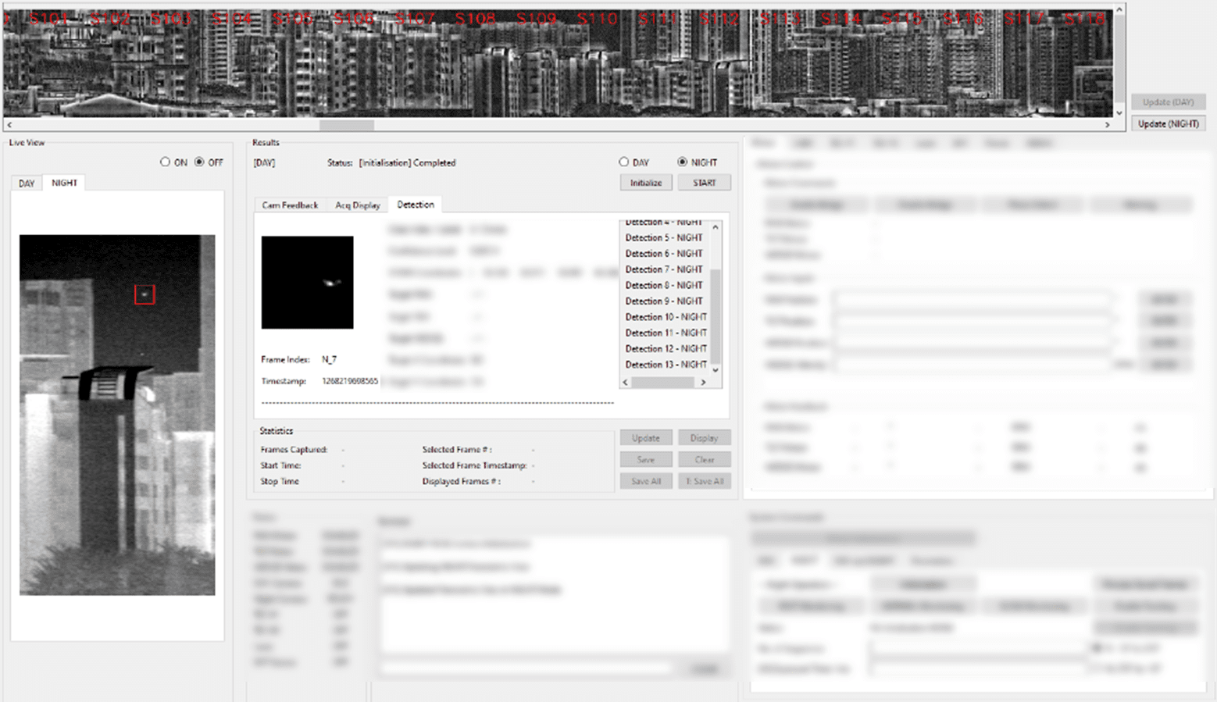Click the panorama strip right scroll arrow
The height and width of the screenshot is (702, 1217).
pos(1107,125)
